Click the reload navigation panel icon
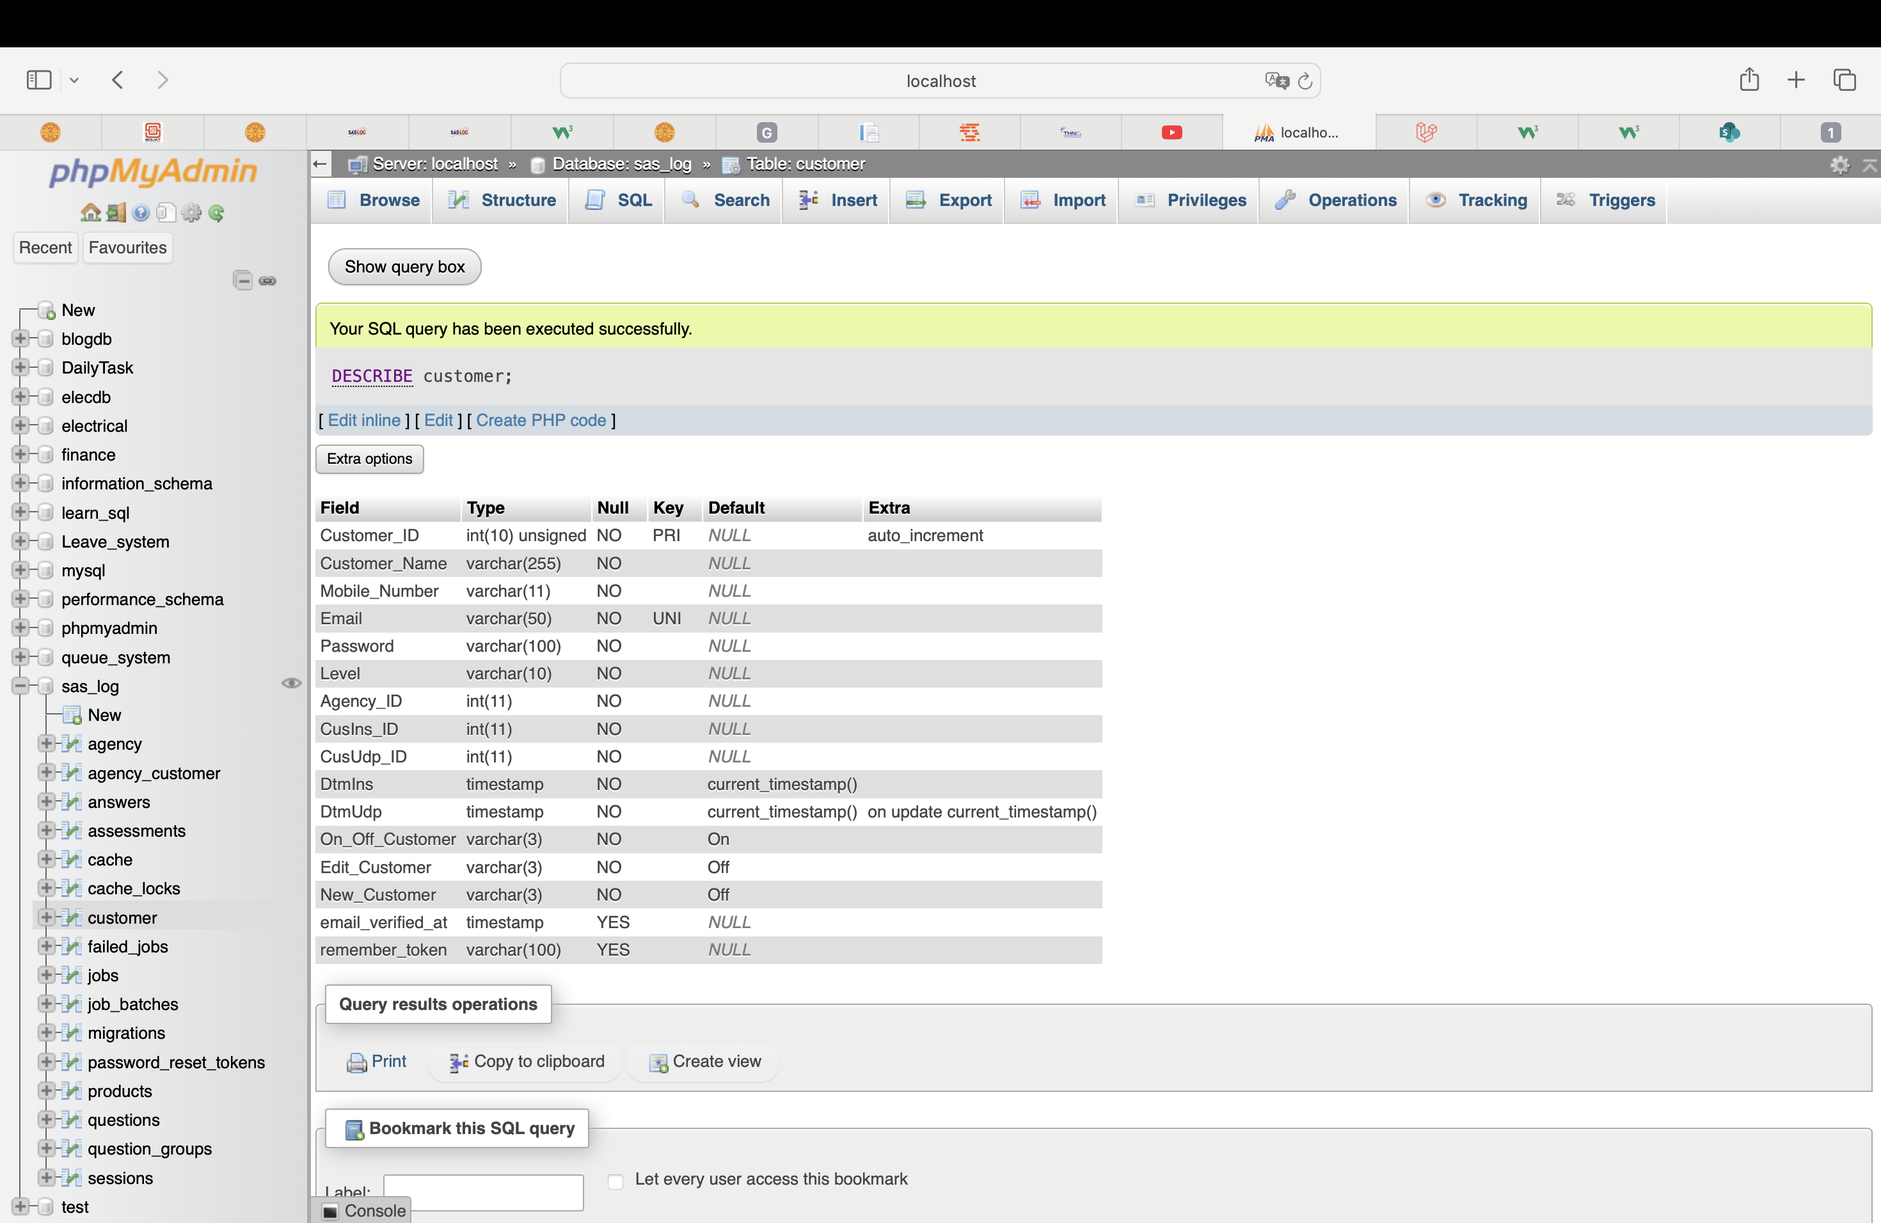Screen dimensions: 1881x1223 point(216,212)
